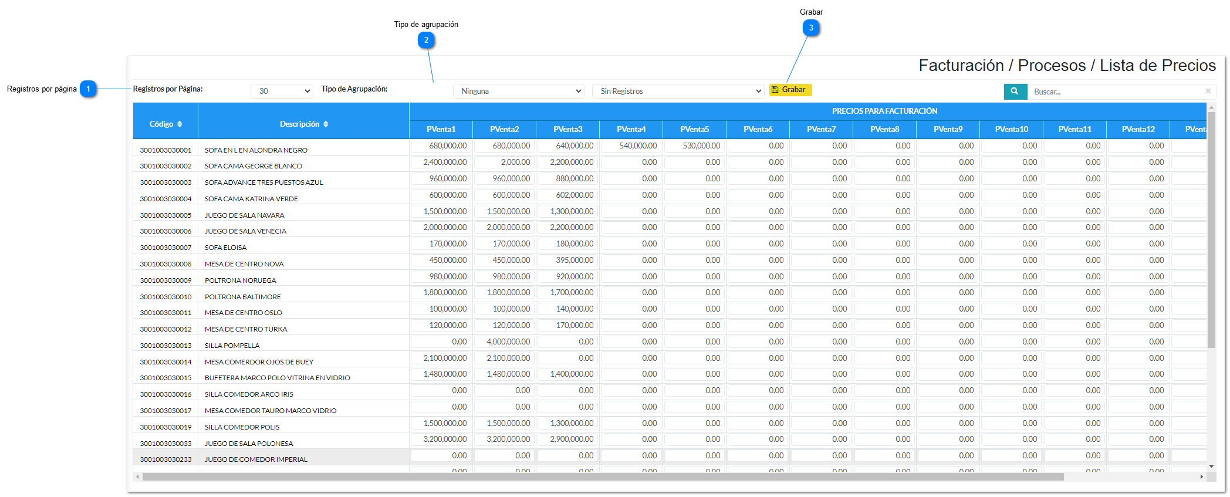Click the PVenta2 column header
This screenshot has width=1230, height=497.
pos(505,130)
